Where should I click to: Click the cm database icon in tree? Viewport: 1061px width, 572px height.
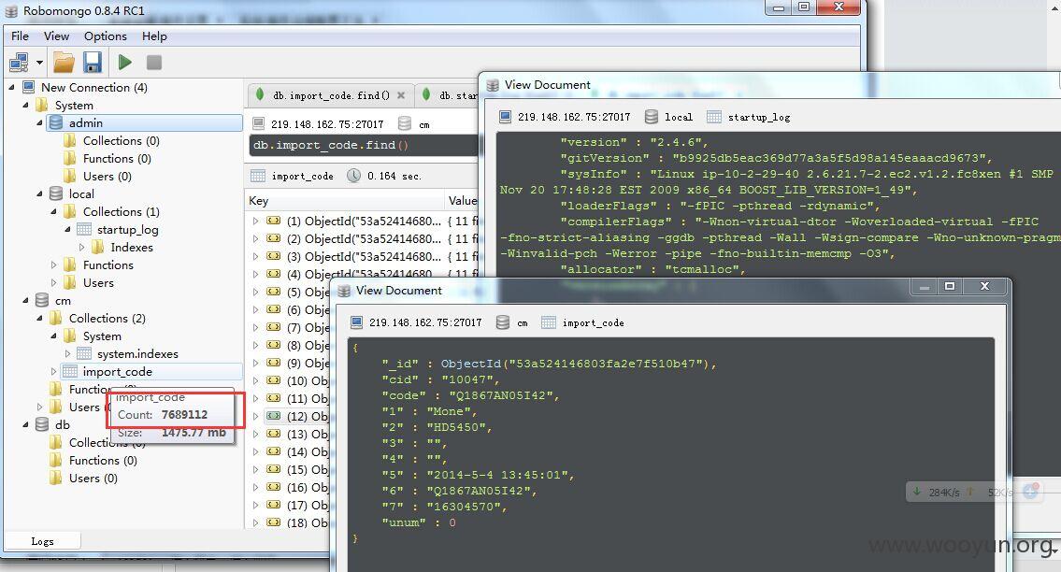pyautogui.click(x=42, y=301)
